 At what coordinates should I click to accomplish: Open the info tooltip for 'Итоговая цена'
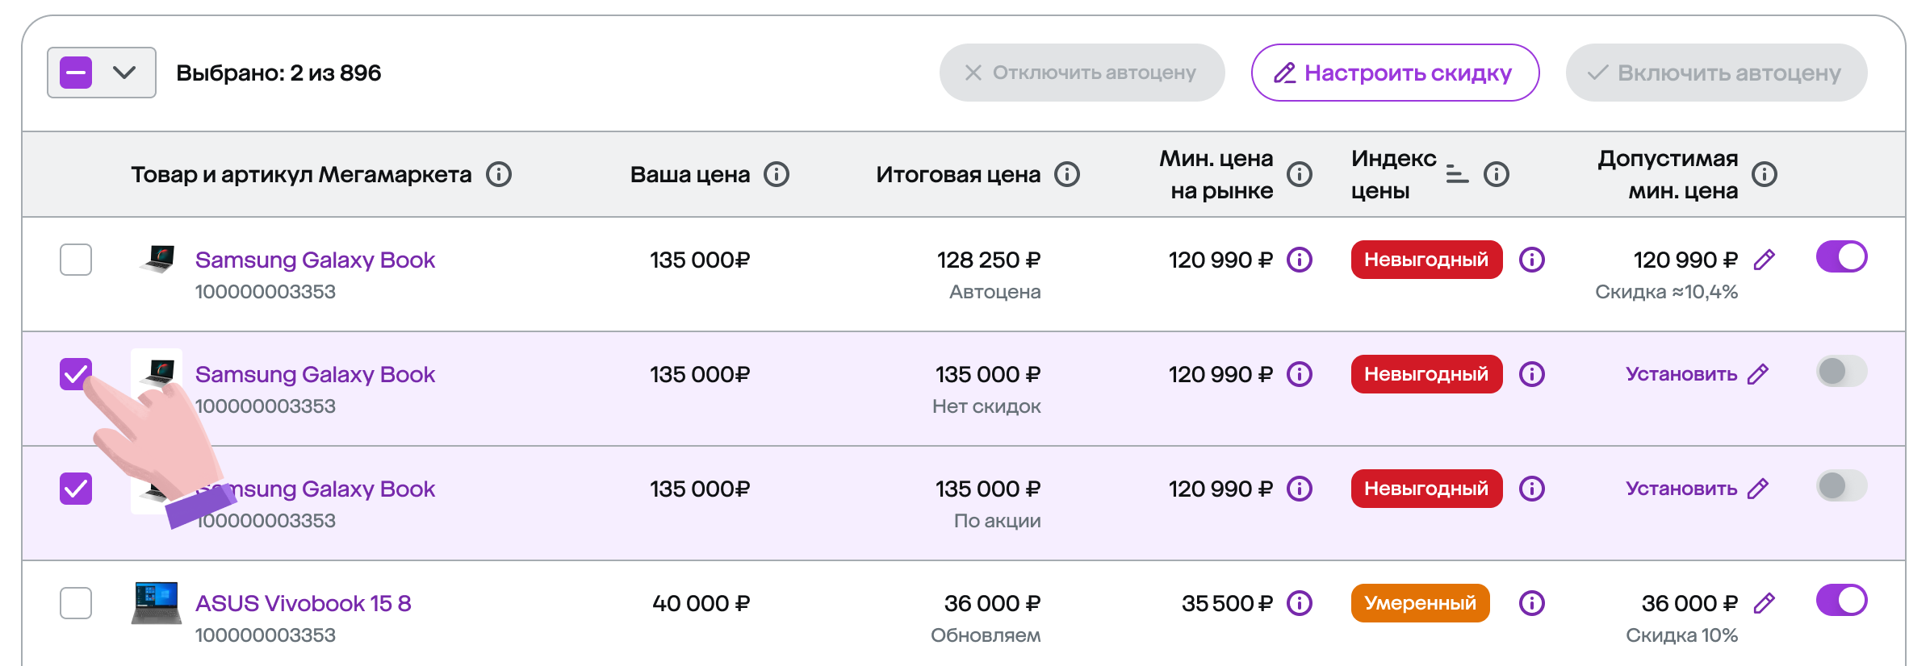coord(1067,174)
